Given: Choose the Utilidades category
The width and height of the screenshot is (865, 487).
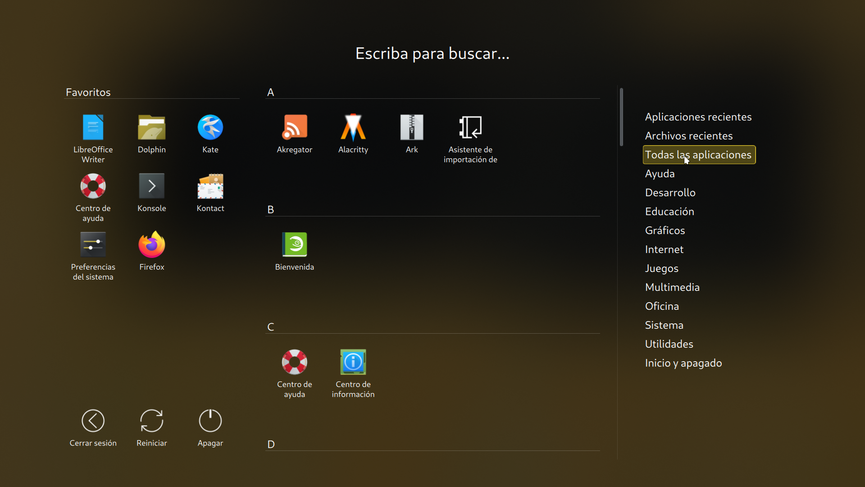Looking at the screenshot, I should click(669, 344).
